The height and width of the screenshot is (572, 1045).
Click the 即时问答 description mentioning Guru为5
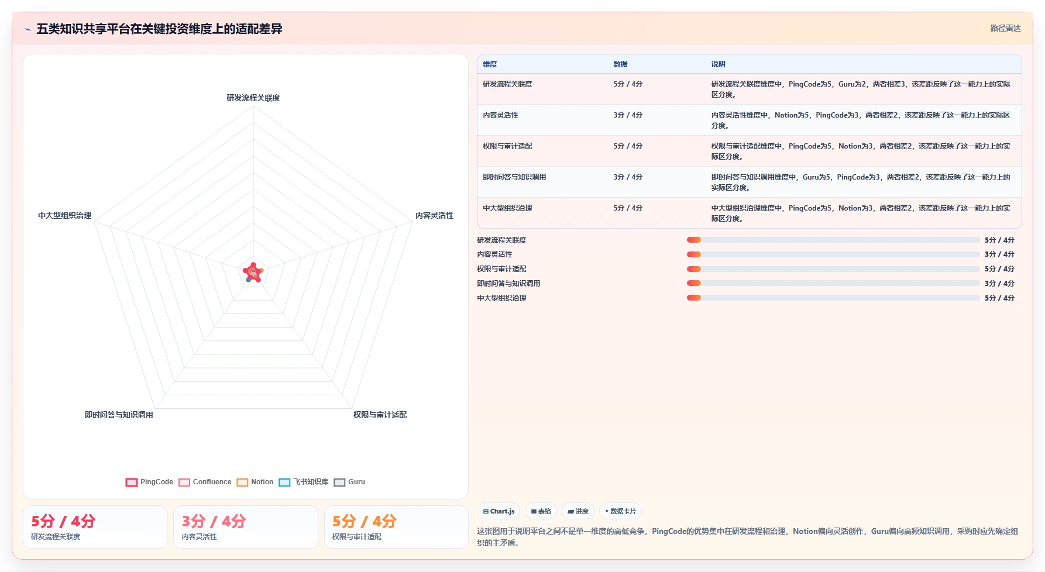[861, 182]
